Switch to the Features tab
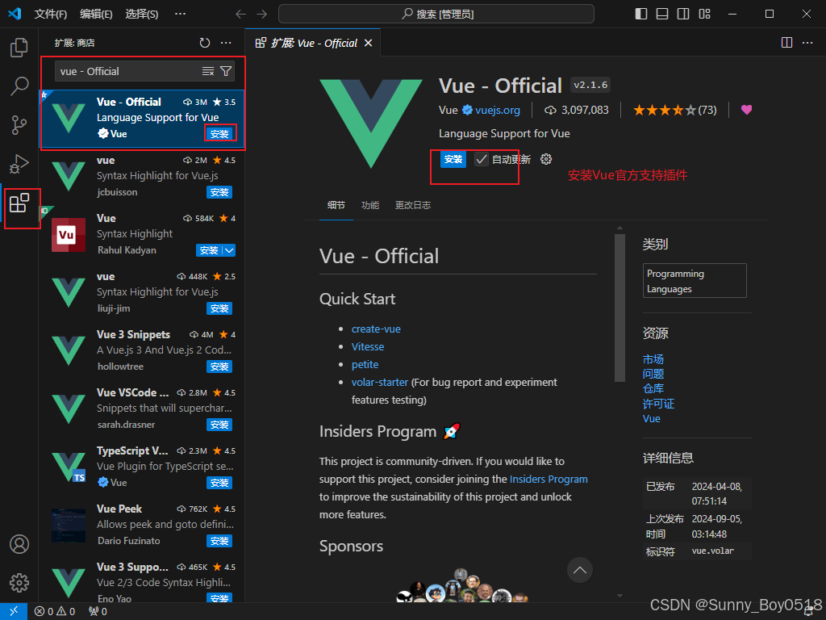826x620 pixels. coord(370,205)
